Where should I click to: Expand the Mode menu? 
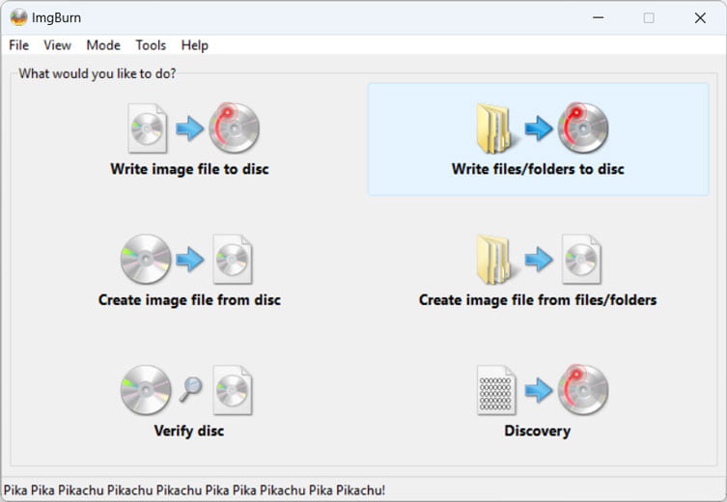tap(103, 45)
